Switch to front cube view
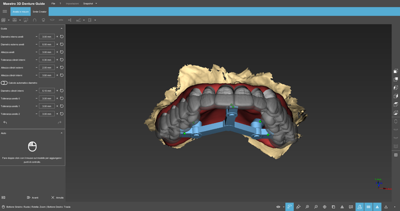400x211 pixels. 396,71
